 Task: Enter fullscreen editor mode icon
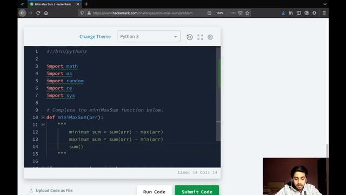point(200,37)
